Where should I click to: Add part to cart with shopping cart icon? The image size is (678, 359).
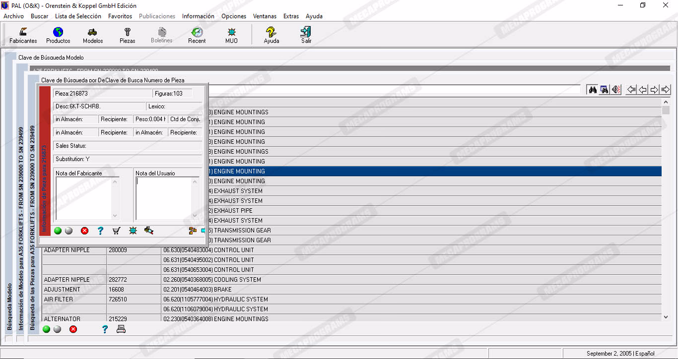click(x=117, y=230)
